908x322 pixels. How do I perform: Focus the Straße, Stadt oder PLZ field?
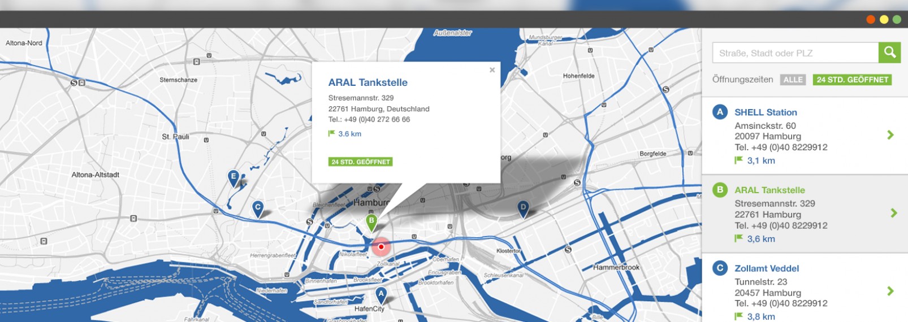(x=795, y=53)
